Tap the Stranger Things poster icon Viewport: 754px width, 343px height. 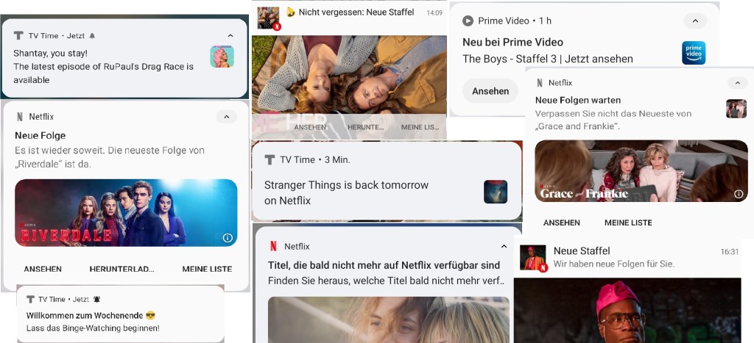(495, 192)
